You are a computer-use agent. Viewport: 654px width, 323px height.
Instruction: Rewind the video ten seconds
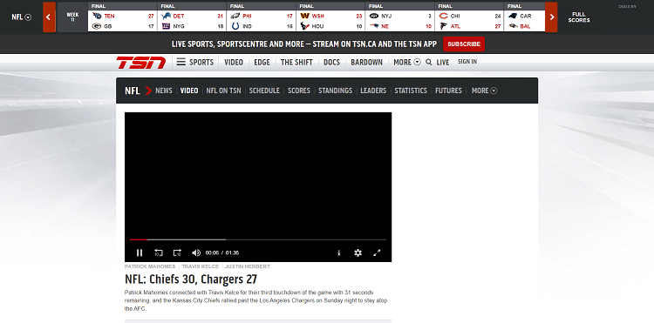point(159,252)
